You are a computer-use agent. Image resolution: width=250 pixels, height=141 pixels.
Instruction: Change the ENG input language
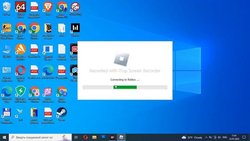click(225, 137)
